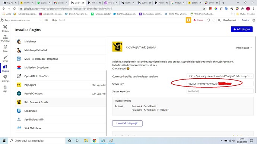Open the Data tab in sidebar
The width and height of the screenshot is (257, 144).
tap(5, 49)
